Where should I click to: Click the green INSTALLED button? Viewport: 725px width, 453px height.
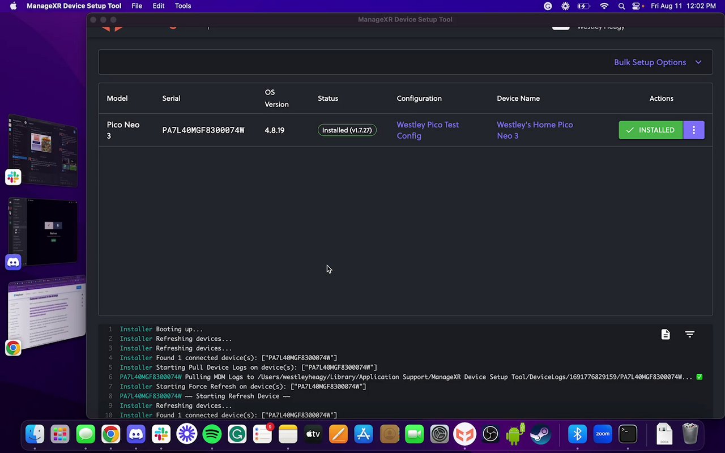[651, 130]
